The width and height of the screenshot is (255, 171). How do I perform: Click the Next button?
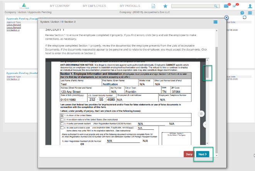(203, 154)
